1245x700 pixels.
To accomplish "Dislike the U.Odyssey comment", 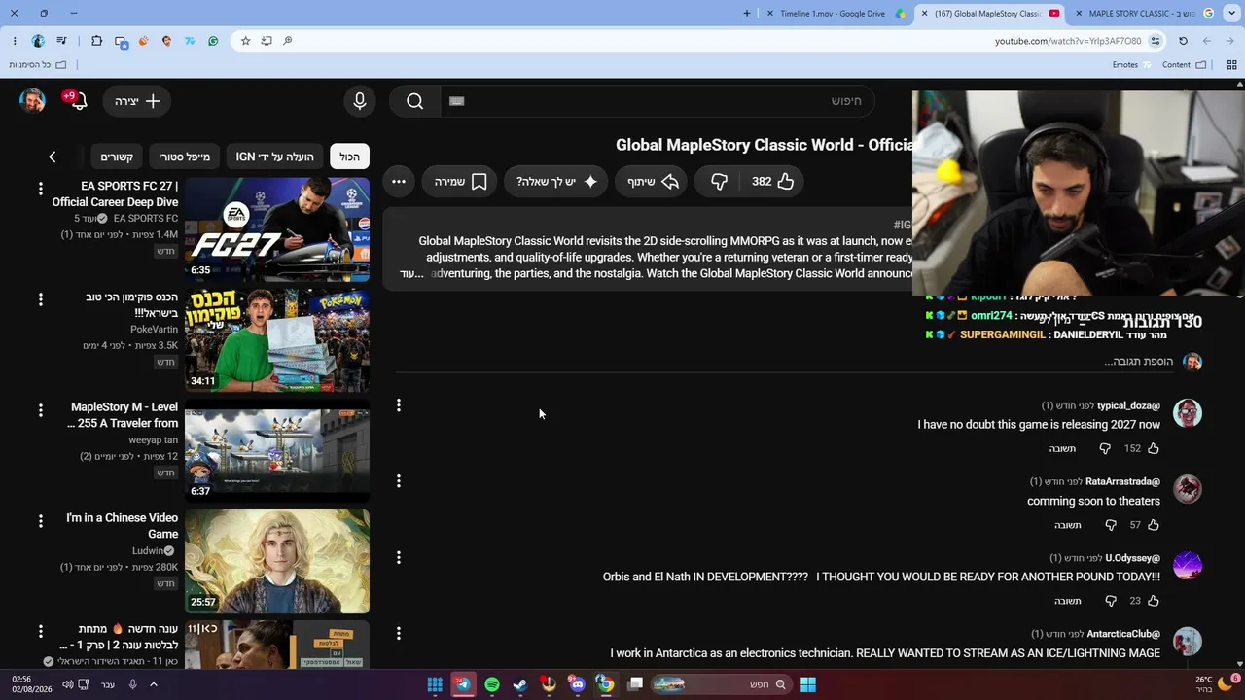I will [1111, 601].
